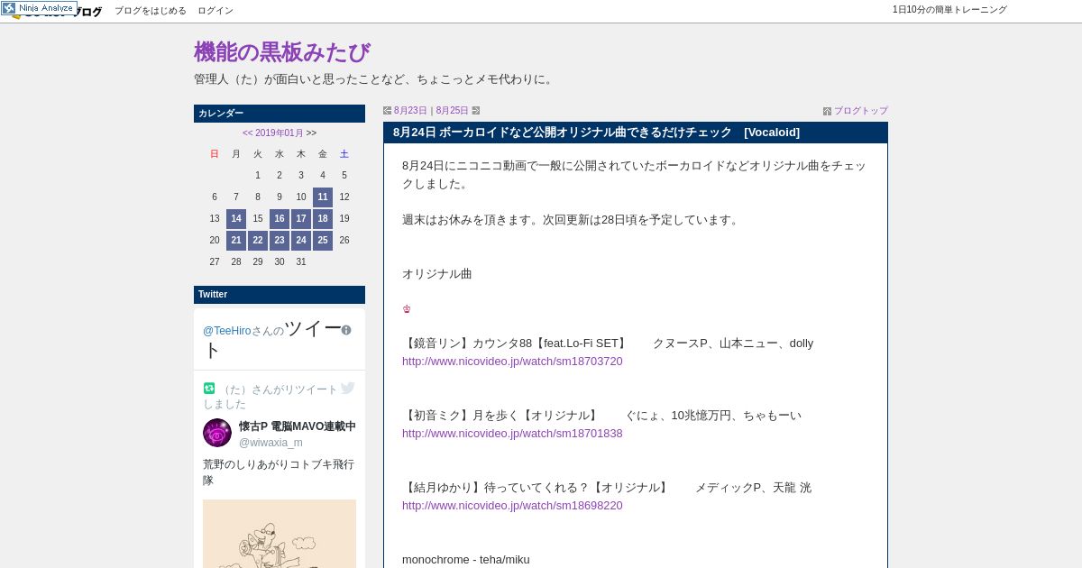Open nicovideo link sm18703720
This screenshot has width=1082, height=568.
point(512,362)
